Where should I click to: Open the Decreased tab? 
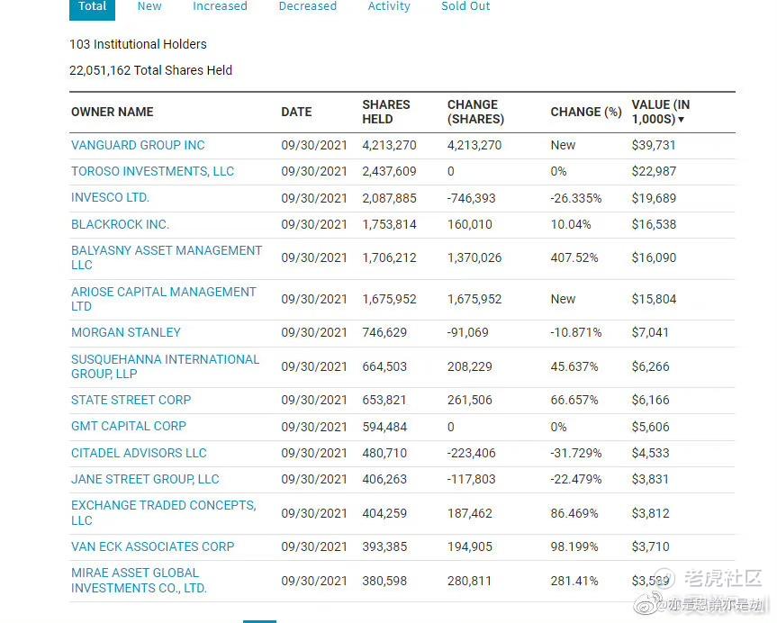[x=308, y=6]
